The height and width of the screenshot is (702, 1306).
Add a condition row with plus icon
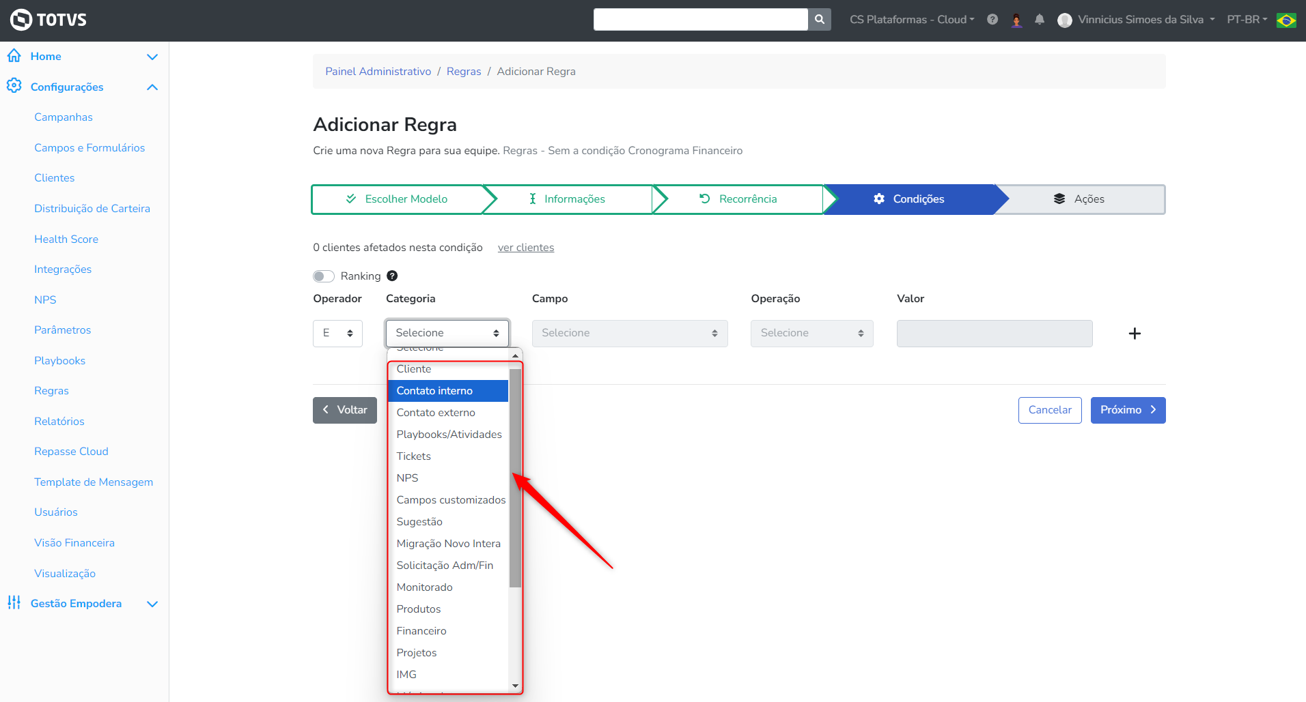point(1135,334)
